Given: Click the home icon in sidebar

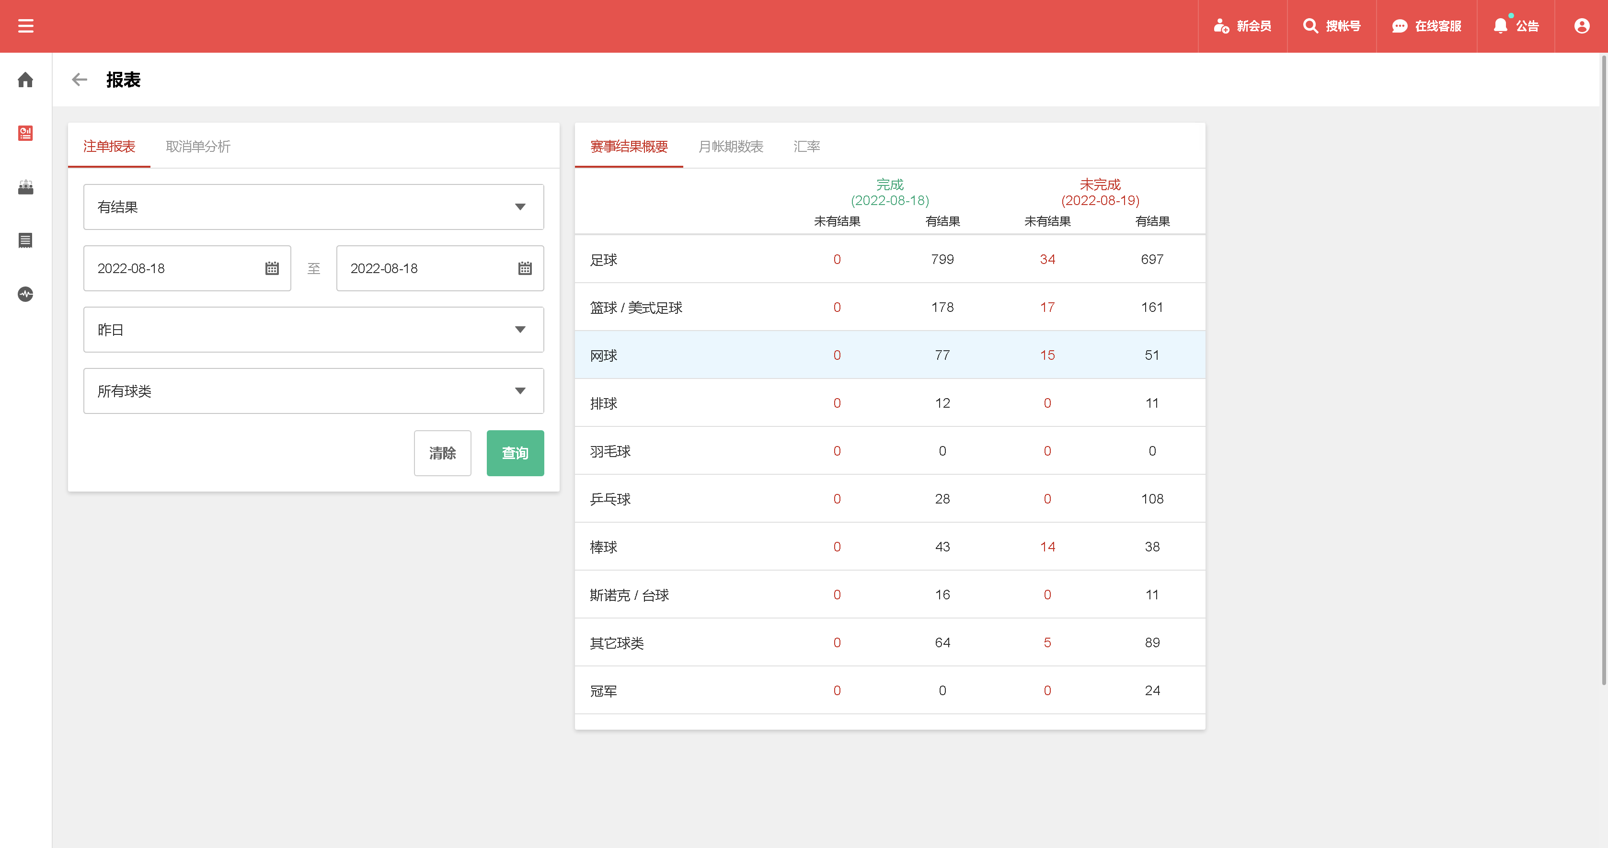Looking at the screenshot, I should click(25, 80).
